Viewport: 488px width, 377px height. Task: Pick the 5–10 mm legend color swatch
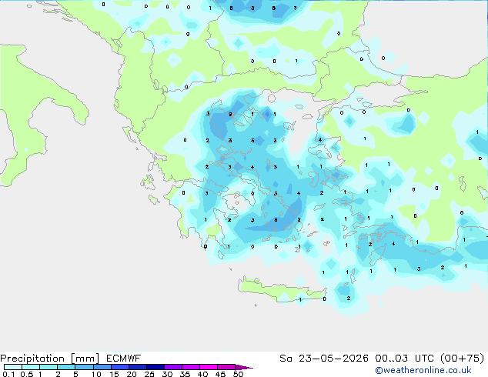pyautogui.click(x=84, y=367)
